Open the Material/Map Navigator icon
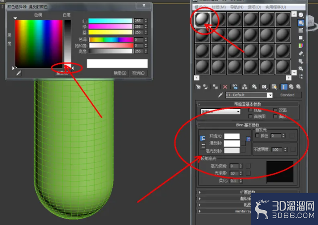The height and width of the screenshot is (225, 318). coord(301,76)
